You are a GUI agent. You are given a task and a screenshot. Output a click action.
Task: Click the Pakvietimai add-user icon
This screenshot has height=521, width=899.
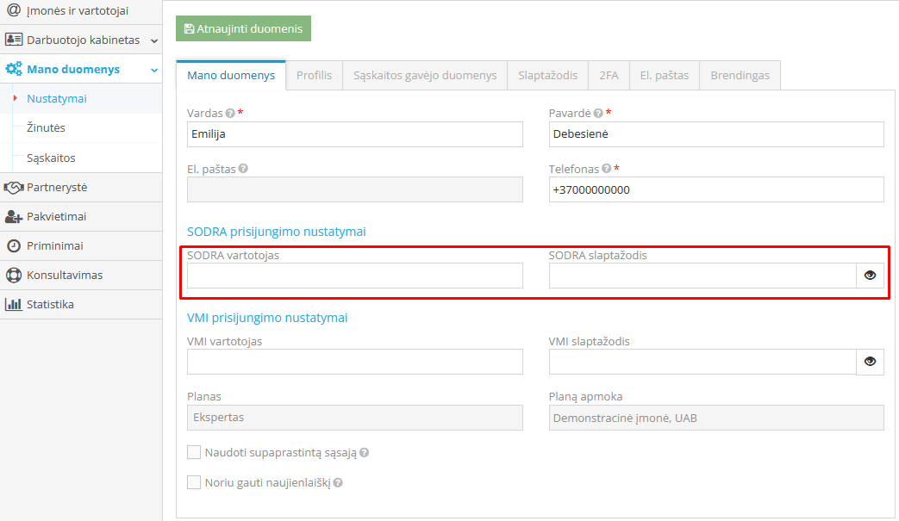(13, 217)
